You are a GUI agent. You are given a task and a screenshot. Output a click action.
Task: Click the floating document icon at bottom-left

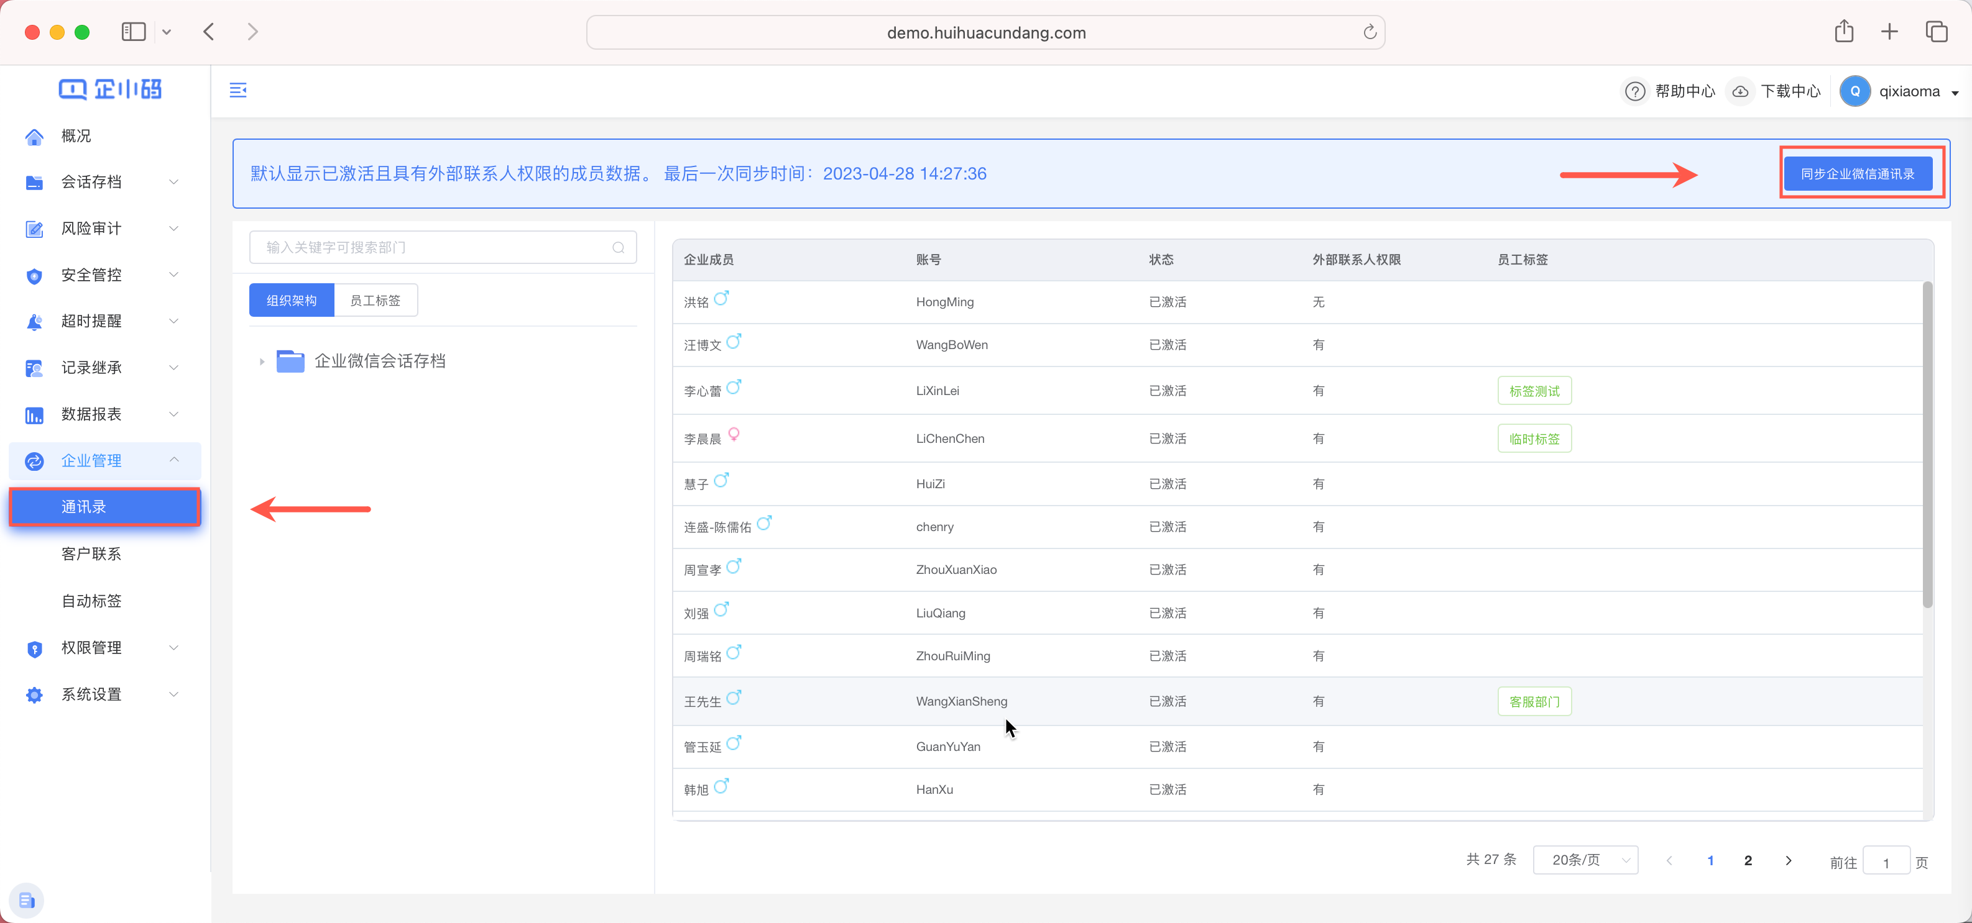(27, 900)
